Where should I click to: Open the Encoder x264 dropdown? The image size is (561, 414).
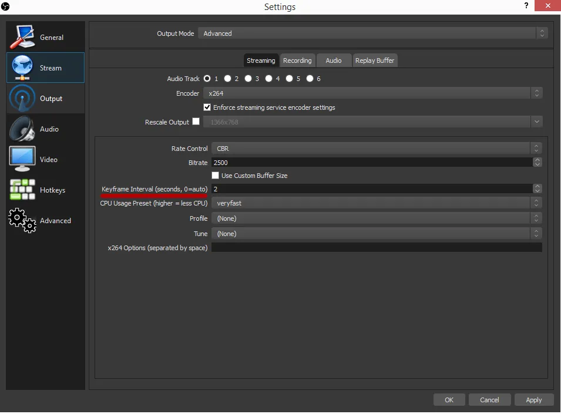point(373,93)
